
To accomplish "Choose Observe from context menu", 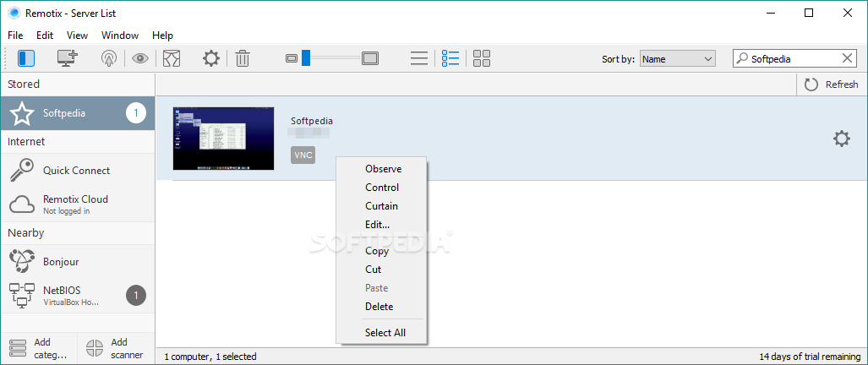I will [x=382, y=169].
